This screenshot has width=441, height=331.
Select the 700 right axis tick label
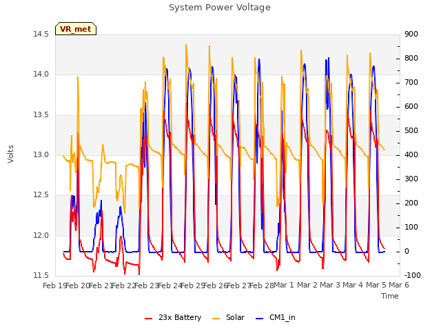pyautogui.click(x=411, y=83)
